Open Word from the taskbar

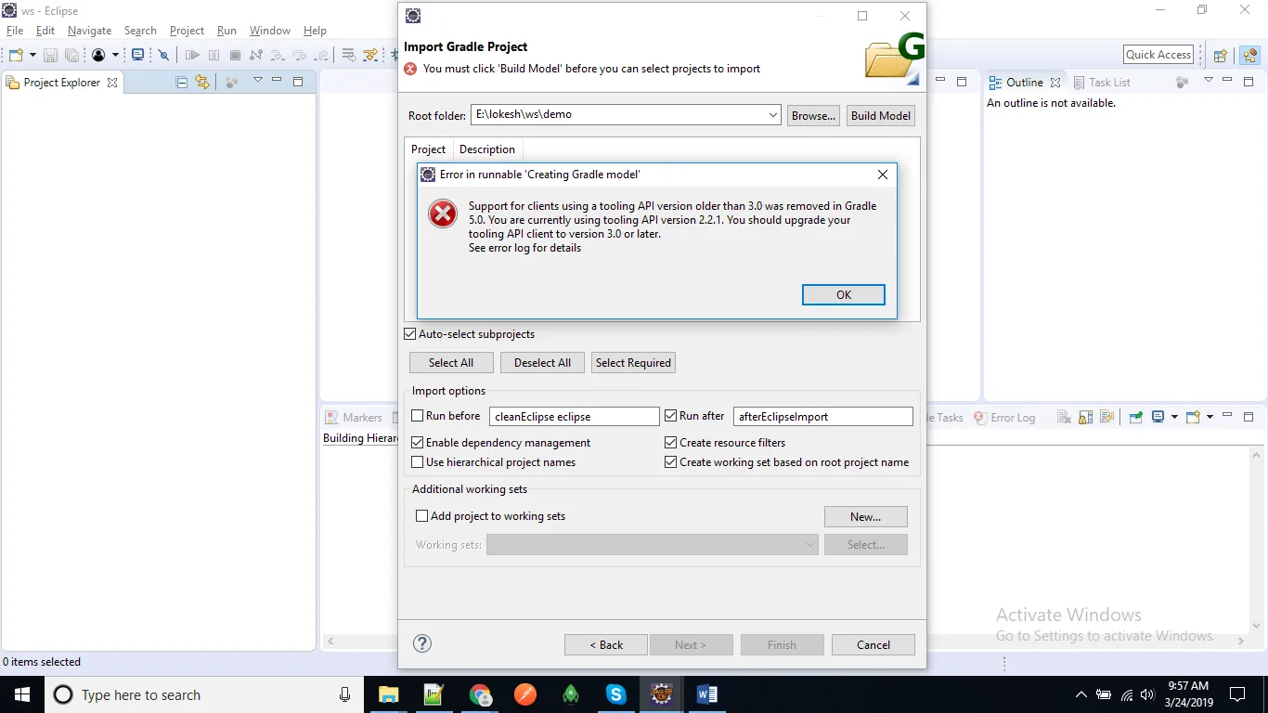tap(706, 694)
